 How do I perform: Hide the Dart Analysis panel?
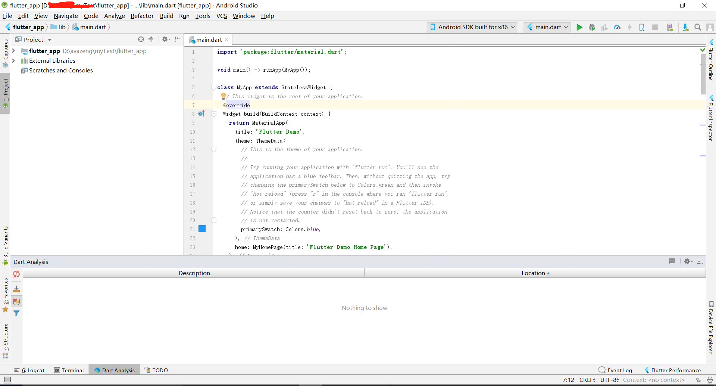point(700,262)
